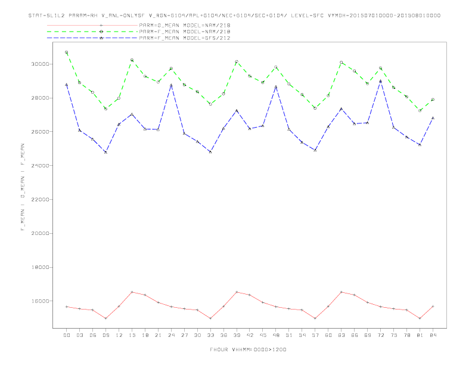Click the x-axis tick label 75
472x365 pixels.
(x=394, y=335)
